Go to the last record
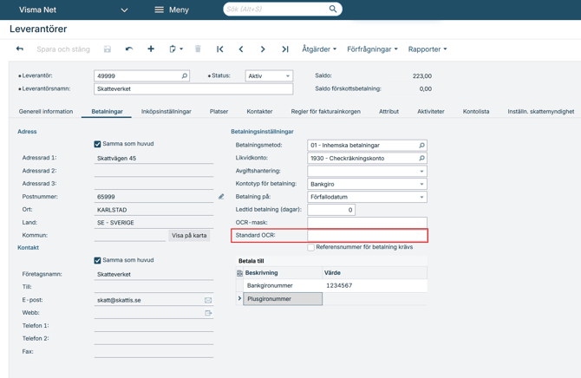 pyautogui.click(x=284, y=49)
